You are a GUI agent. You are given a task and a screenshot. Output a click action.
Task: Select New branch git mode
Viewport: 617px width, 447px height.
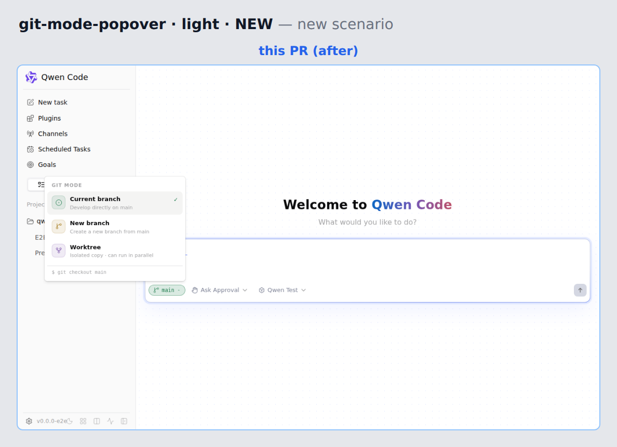click(115, 227)
